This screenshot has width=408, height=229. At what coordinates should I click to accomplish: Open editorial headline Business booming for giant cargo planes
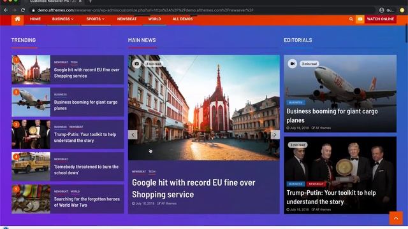pos(331,116)
